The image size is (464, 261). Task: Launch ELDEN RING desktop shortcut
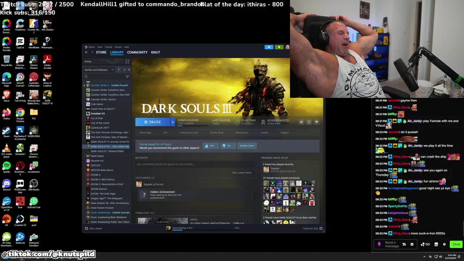click(34, 132)
